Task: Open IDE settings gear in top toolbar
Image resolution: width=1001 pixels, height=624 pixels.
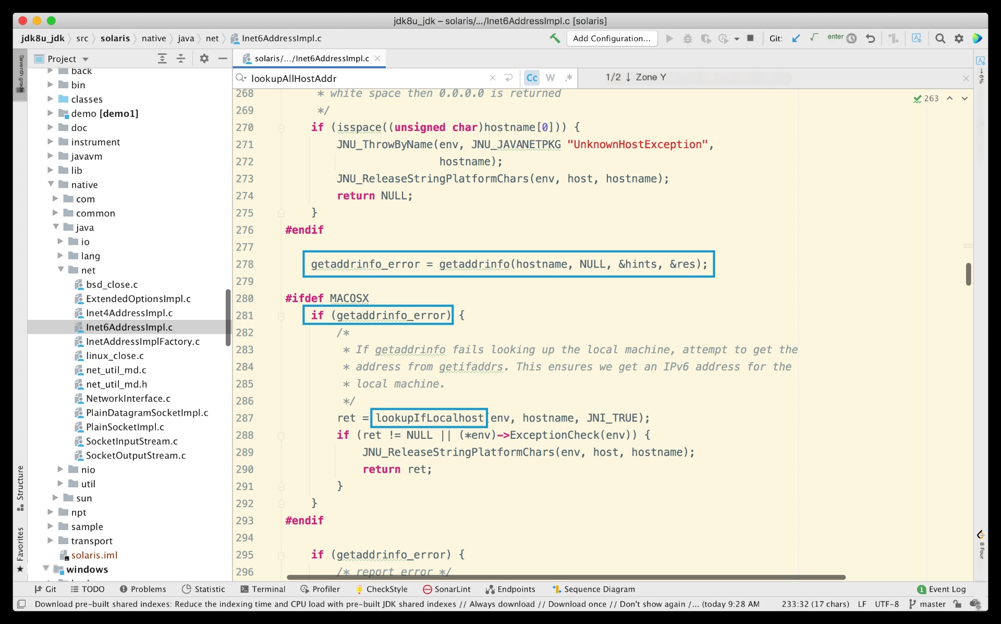Action: point(959,38)
